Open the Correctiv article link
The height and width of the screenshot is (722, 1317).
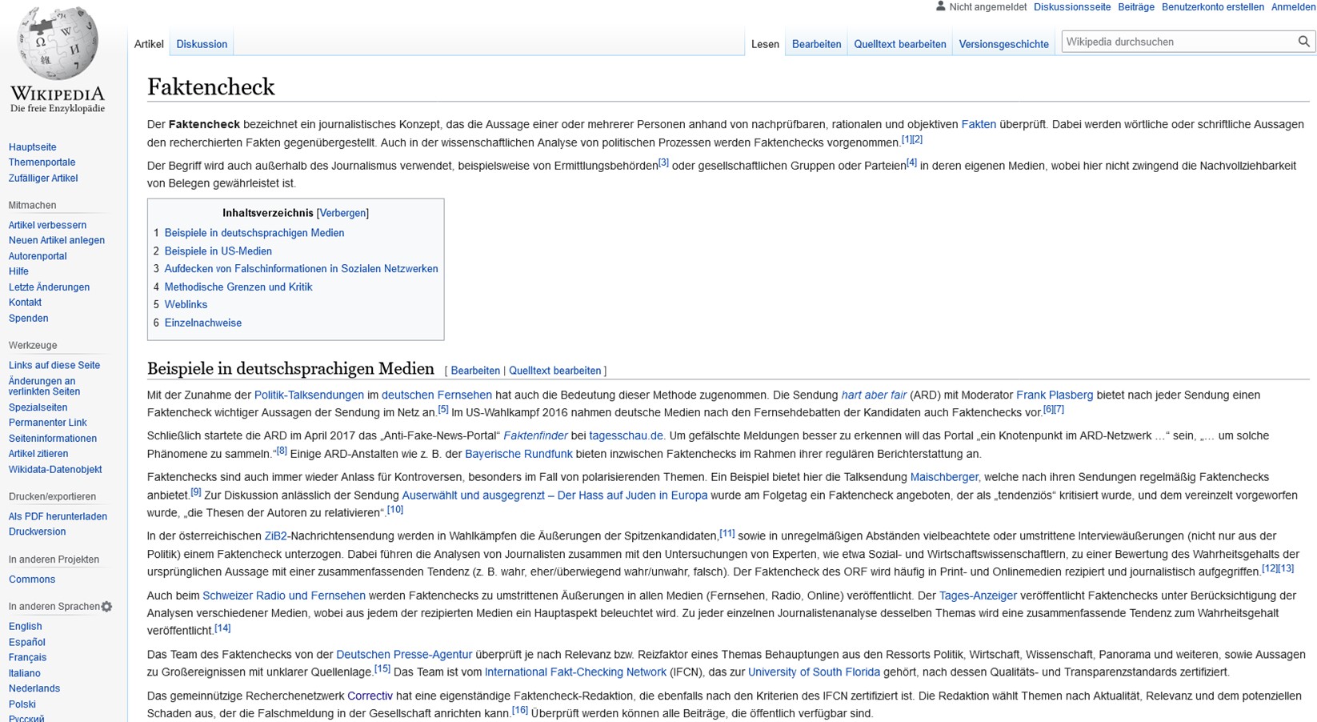click(x=370, y=696)
